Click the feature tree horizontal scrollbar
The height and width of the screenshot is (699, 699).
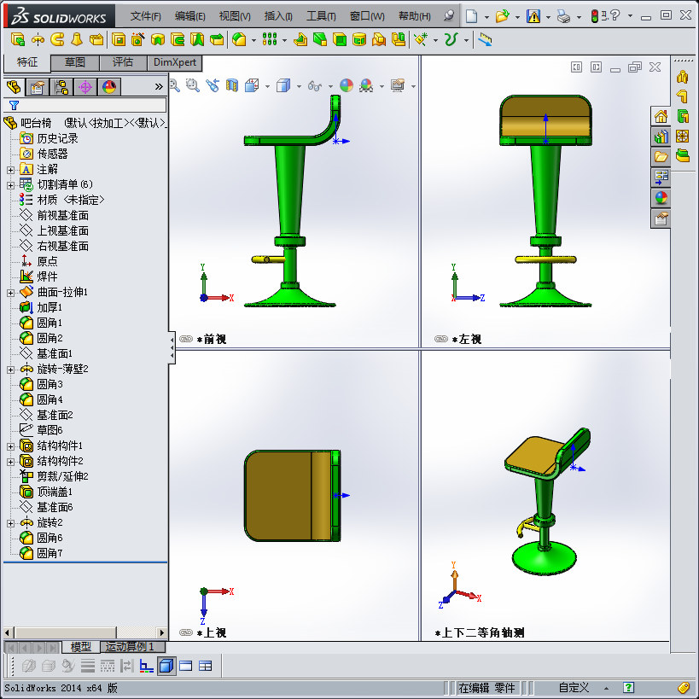pos(84,632)
